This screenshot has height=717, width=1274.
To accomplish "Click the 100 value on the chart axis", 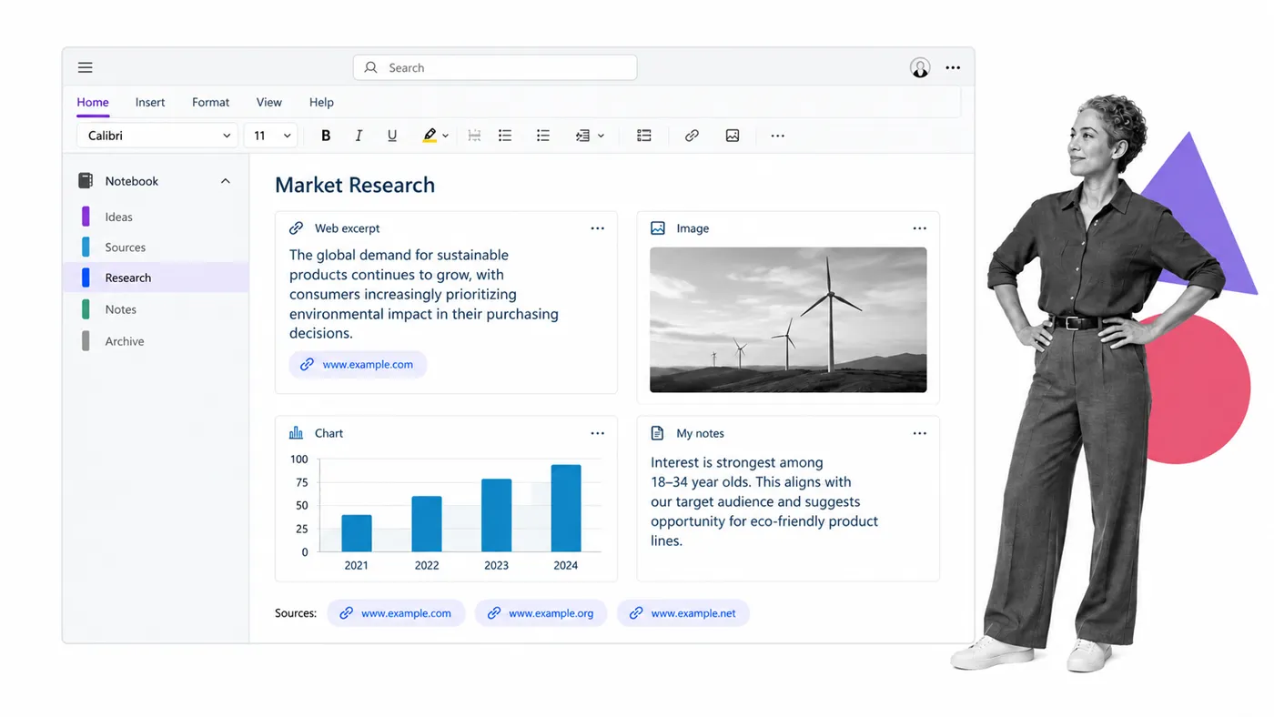I will 299,459.
